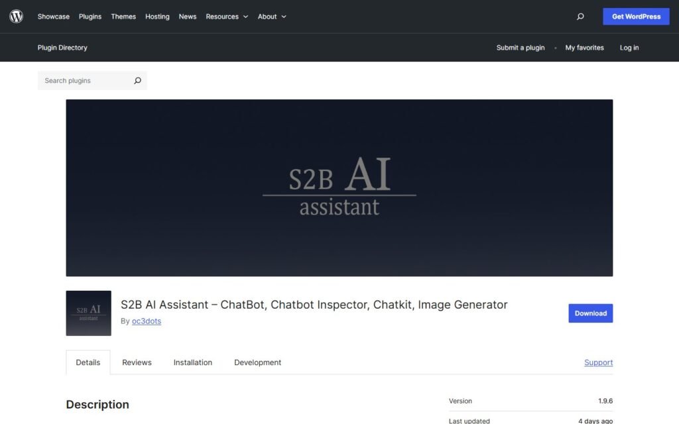
Task: Click the WordPress logo icon
Action: [x=16, y=17]
